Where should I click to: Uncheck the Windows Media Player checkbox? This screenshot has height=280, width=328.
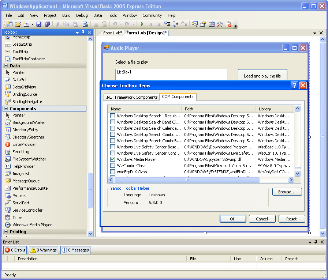[x=112, y=159]
